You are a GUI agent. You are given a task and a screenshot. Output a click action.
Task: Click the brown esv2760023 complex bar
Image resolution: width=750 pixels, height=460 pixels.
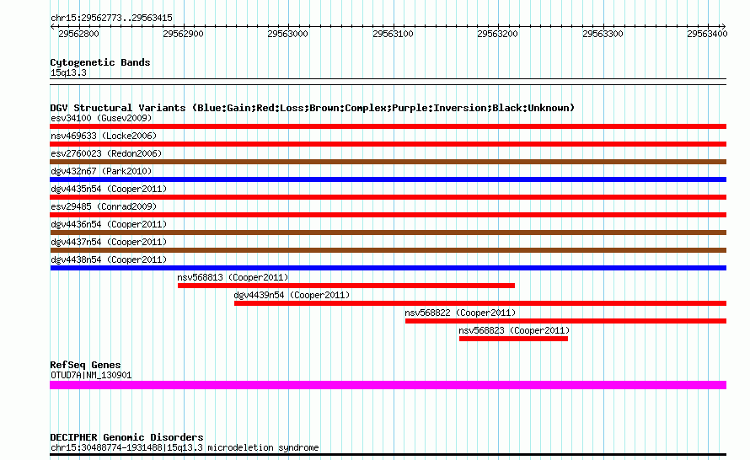click(388, 162)
